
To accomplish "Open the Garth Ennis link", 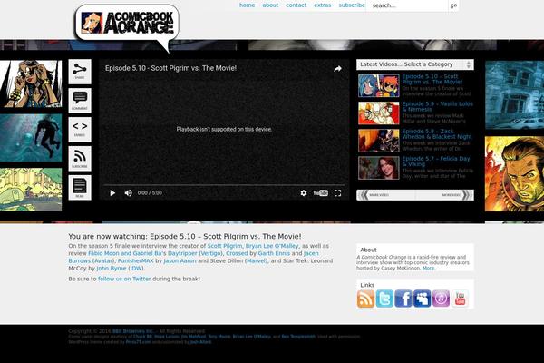I will [274, 253].
